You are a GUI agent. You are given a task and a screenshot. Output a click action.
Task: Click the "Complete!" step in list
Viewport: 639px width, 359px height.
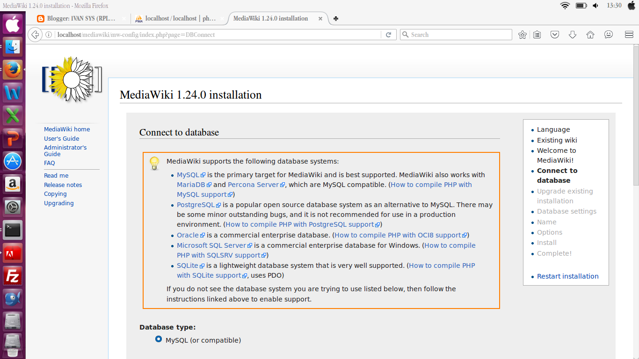pos(554,253)
